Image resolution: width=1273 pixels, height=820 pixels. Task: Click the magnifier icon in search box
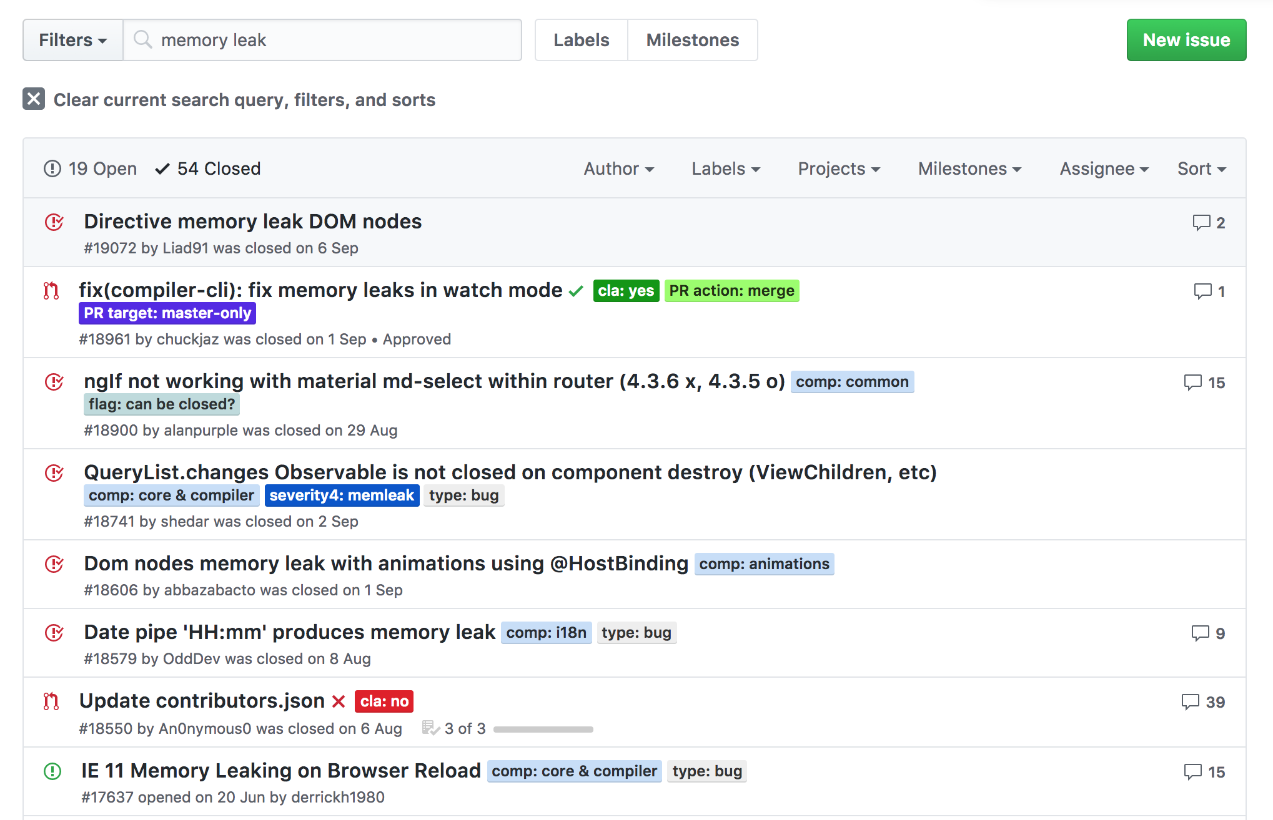point(143,39)
